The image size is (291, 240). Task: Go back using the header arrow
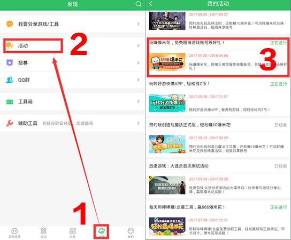point(151,4)
